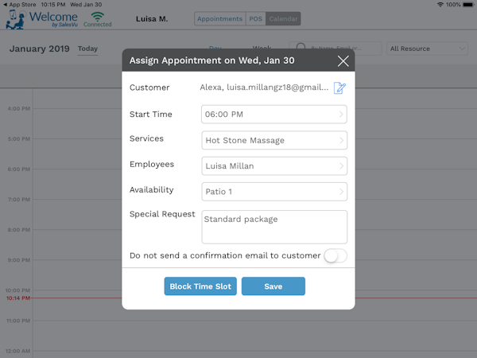Tap the system wifi icon in status bar
This screenshot has height=358, width=477.
tap(440, 5)
